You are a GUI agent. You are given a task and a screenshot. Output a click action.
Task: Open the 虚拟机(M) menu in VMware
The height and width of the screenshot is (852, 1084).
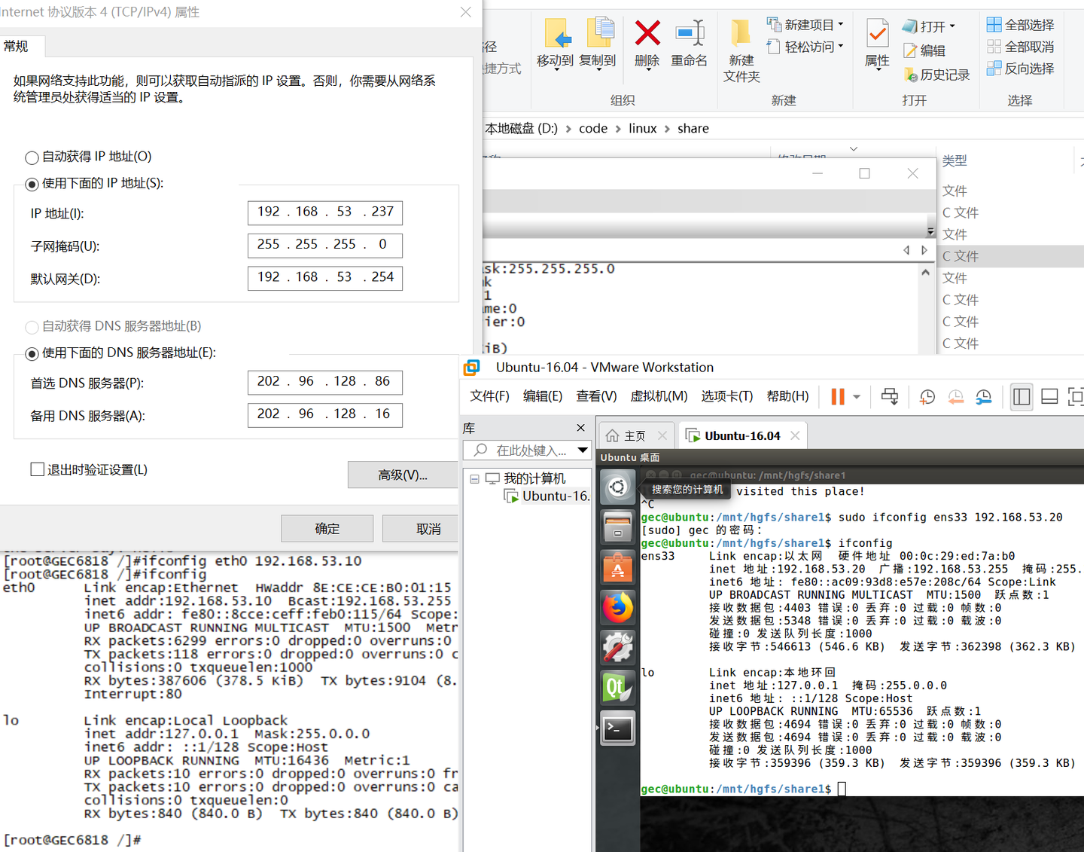click(659, 396)
